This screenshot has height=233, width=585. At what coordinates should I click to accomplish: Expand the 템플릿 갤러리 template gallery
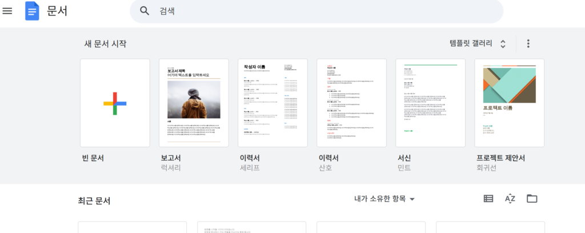pos(470,44)
